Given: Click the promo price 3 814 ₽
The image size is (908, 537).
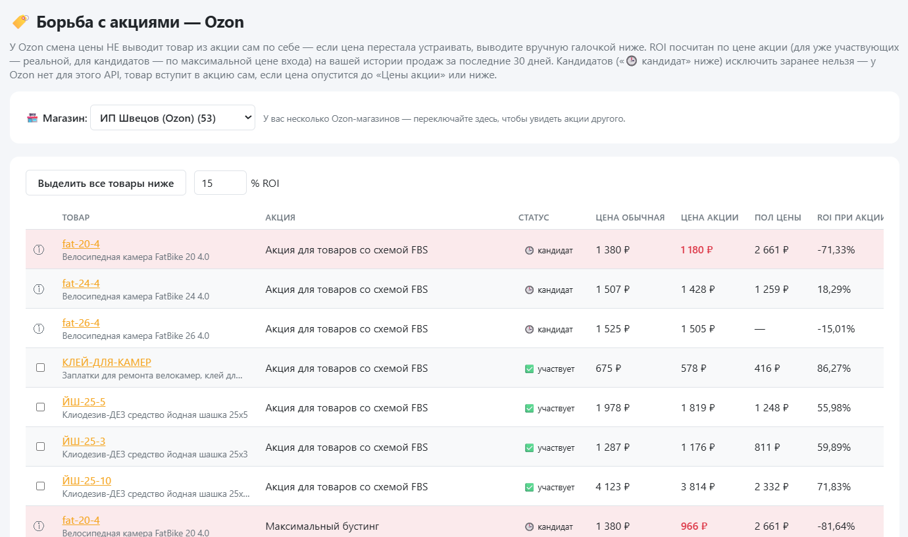Looking at the screenshot, I should pyautogui.click(x=697, y=487).
